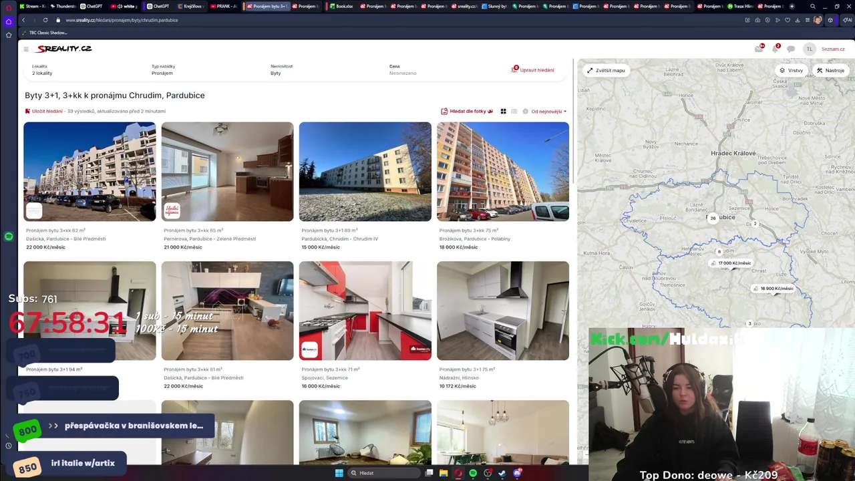This screenshot has width=855, height=481.
Task: Open the notifications bell icon
Action: (775, 49)
